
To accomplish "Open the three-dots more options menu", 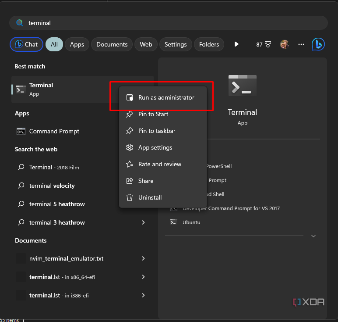I will 301,44.
